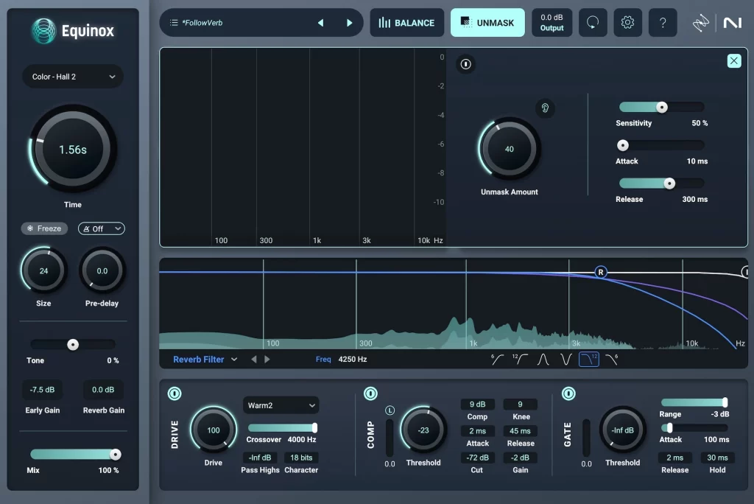Disable the GATE section power button
Viewport: 754px width, 504px height.
568,394
